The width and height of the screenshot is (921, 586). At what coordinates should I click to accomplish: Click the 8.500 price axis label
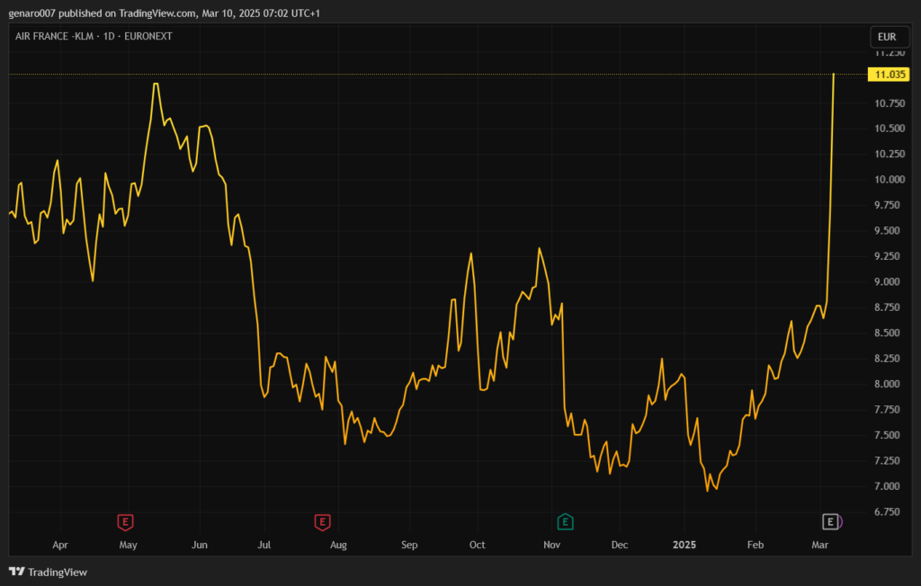pos(888,333)
